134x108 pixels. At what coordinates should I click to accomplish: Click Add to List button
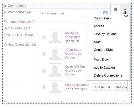click(x=102, y=87)
